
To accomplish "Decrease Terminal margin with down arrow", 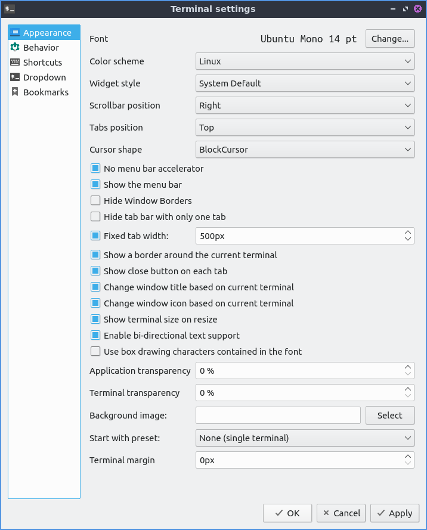I will [408, 464].
